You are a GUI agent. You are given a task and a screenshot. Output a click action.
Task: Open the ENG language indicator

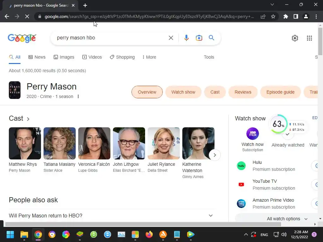(264, 234)
